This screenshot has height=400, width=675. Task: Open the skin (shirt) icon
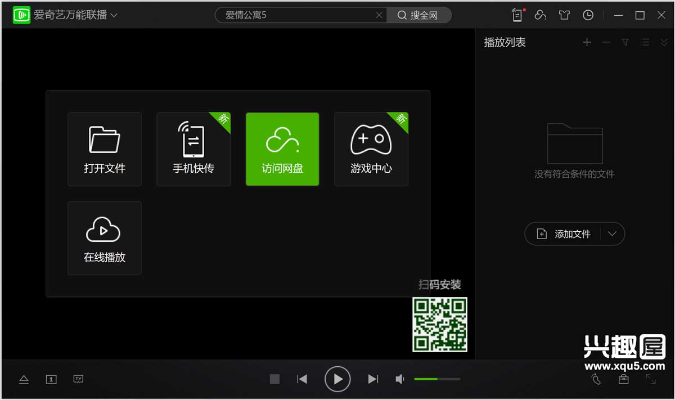coord(564,15)
